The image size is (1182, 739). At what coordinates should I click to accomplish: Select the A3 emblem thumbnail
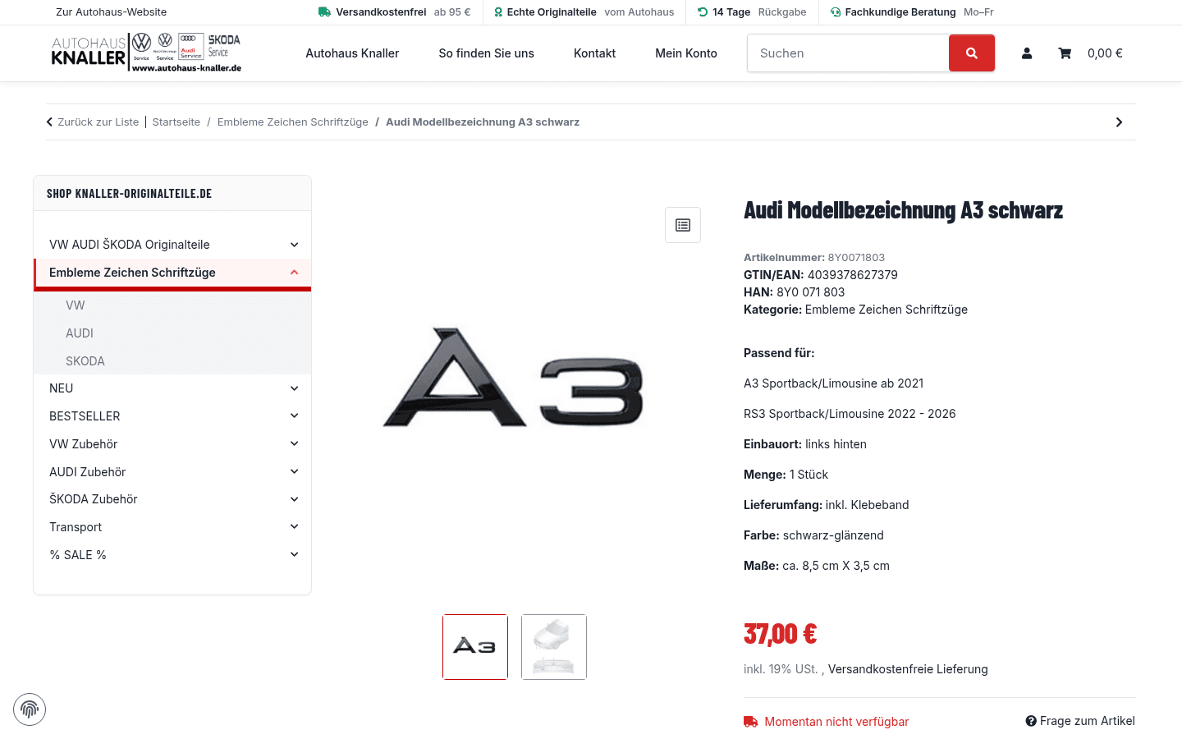475,647
